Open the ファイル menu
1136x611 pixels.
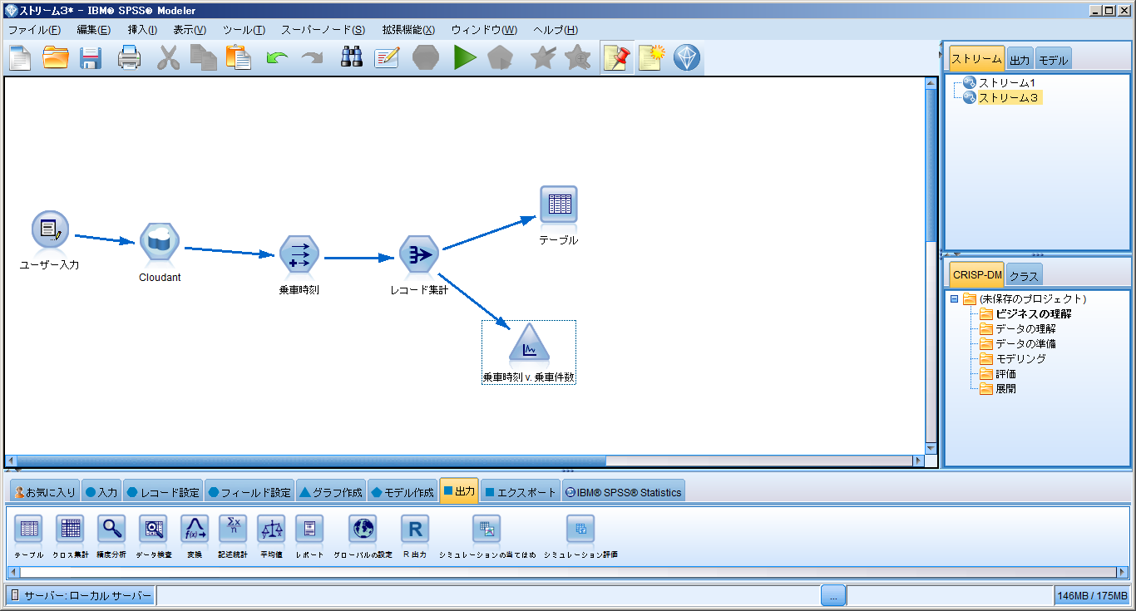[34, 30]
